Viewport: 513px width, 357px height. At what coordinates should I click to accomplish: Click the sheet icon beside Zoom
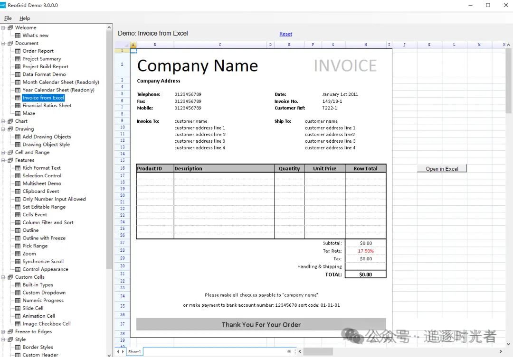click(x=18, y=254)
